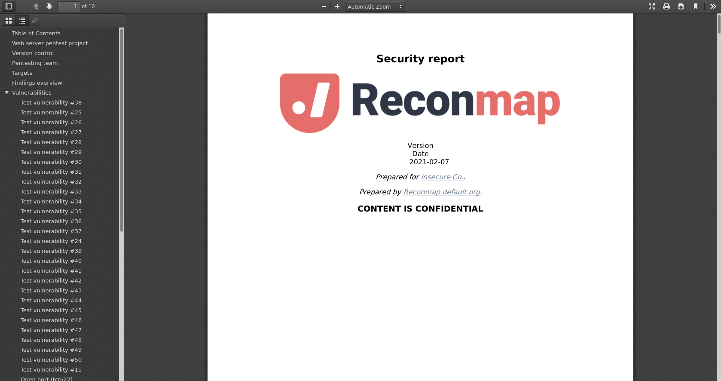Viewport: 721px width, 381px height.
Task: Open Test vulnerability #40 entry
Action: [x=51, y=261]
